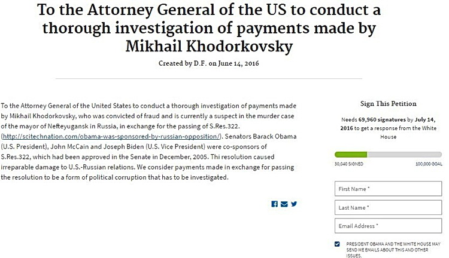The width and height of the screenshot is (449, 258).
Task: Click the Needs 69,960 signatures text
Action: pyautogui.click(x=374, y=119)
